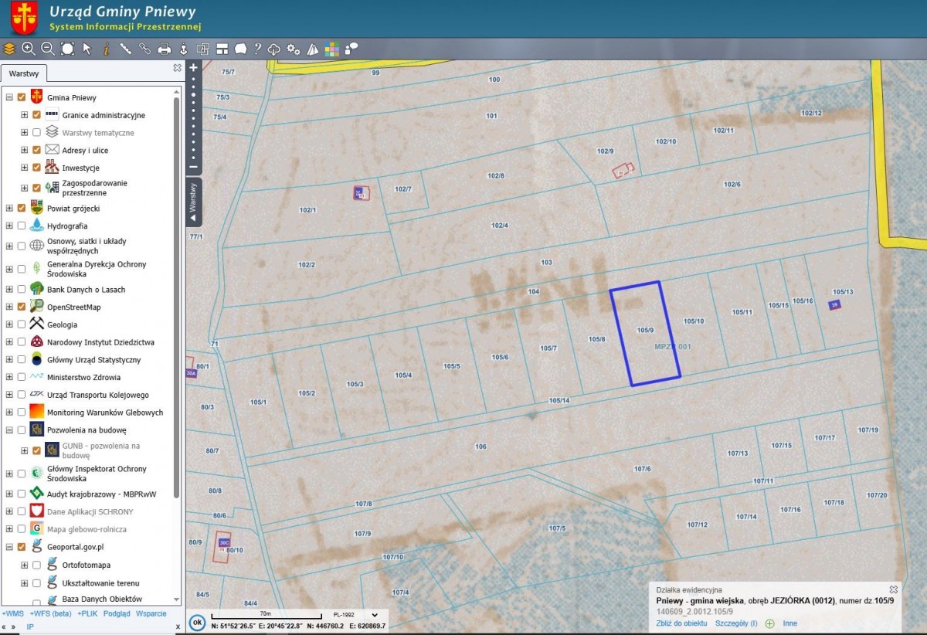The width and height of the screenshot is (927, 635).
Task: Collapse the Gmina Pniewy layer tree
Action: point(9,97)
